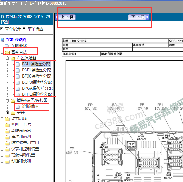
Task: Select the 布置保险丝 folder label
Action: [26, 58]
